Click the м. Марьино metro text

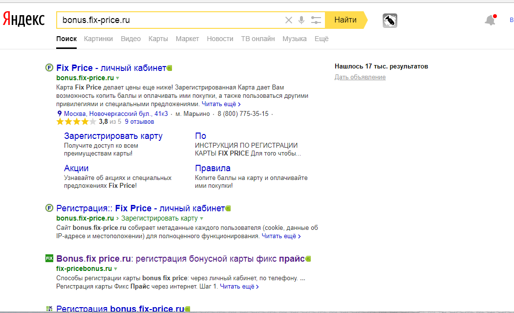(x=193, y=113)
